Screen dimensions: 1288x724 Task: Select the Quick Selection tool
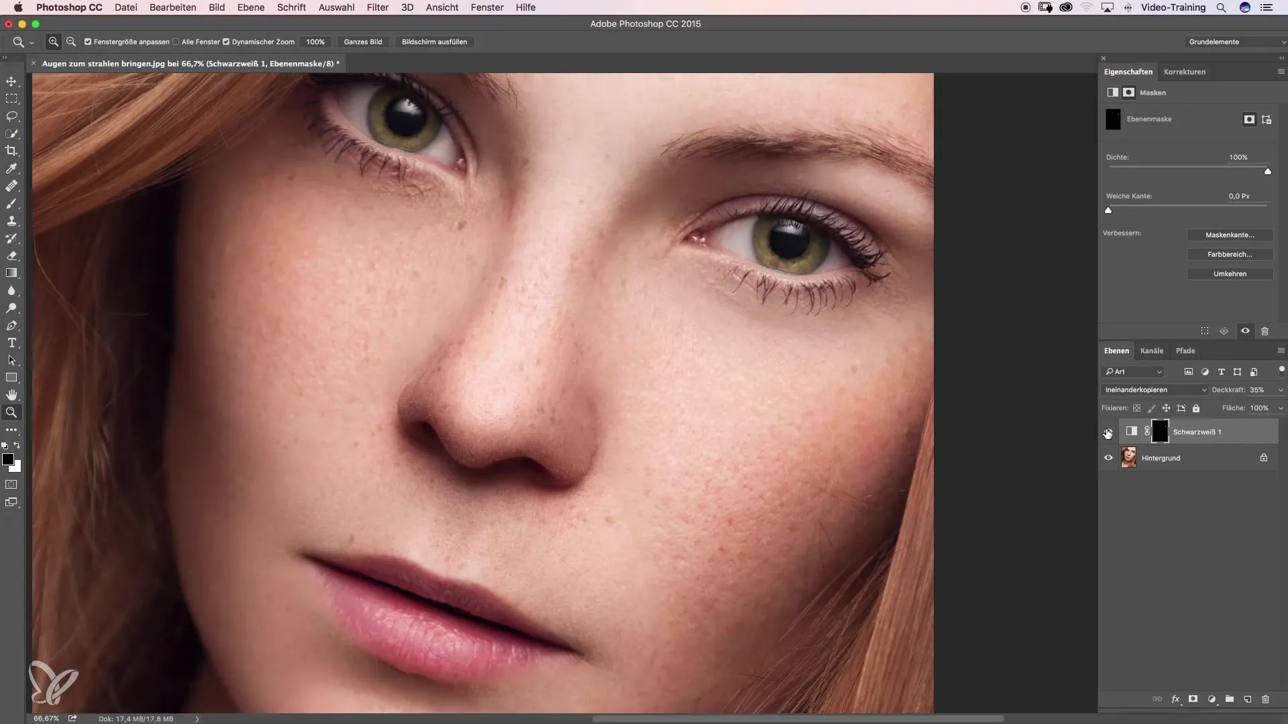point(11,133)
